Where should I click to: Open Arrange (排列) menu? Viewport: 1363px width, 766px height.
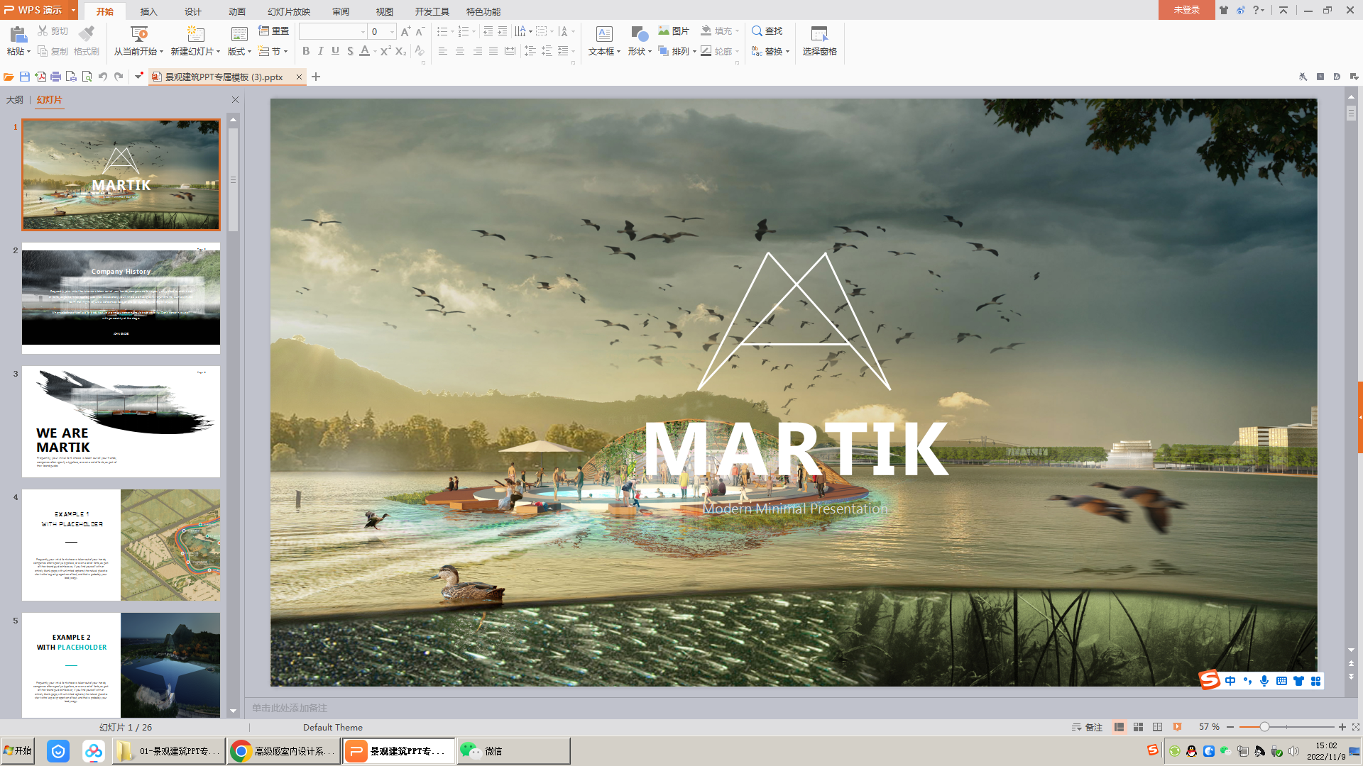pyautogui.click(x=677, y=51)
